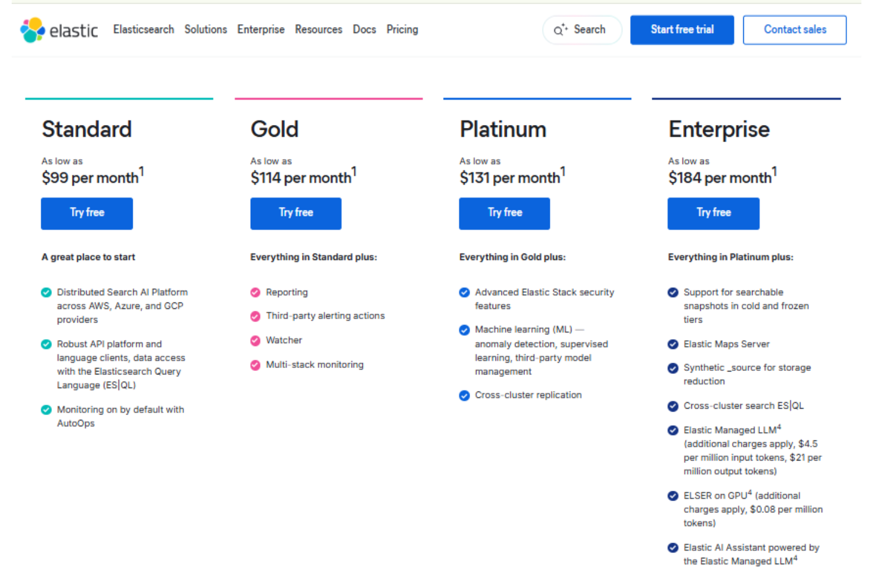873x582 pixels.
Task: Try free under Enterprise plan
Action: tap(713, 213)
